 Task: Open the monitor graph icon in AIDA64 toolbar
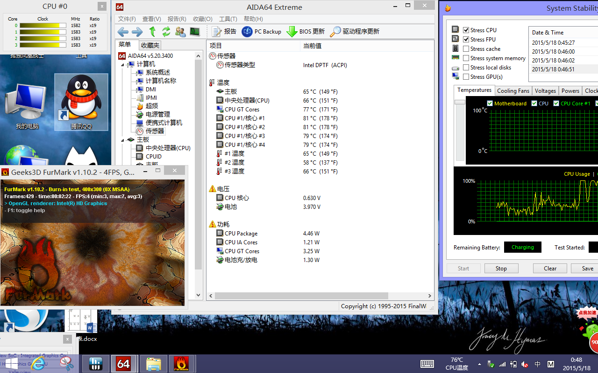(194, 32)
